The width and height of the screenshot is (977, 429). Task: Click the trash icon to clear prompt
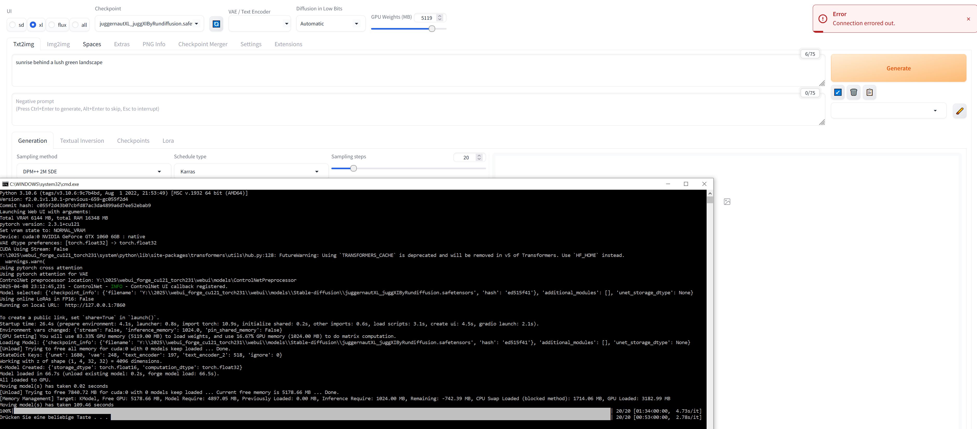(853, 92)
